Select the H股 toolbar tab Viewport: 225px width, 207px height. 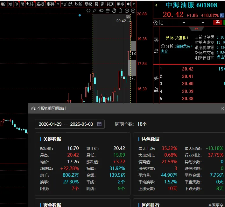point(3,4)
